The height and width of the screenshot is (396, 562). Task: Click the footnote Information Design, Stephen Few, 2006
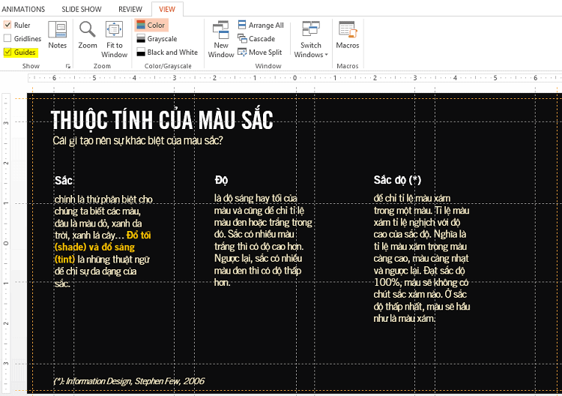point(130,381)
